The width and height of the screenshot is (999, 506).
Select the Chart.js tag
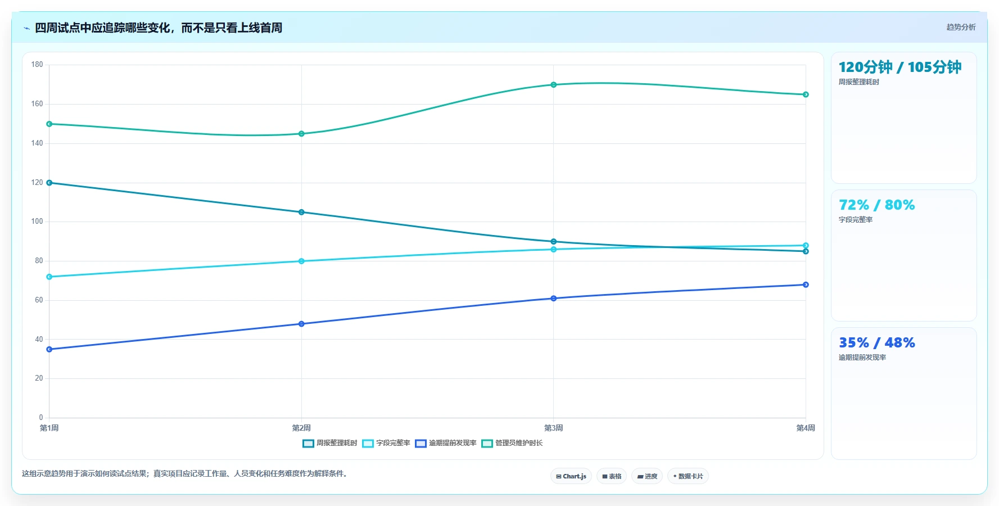coord(571,476)
